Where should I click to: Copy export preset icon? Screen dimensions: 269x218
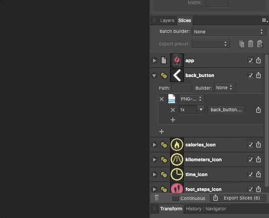[241, 44]
